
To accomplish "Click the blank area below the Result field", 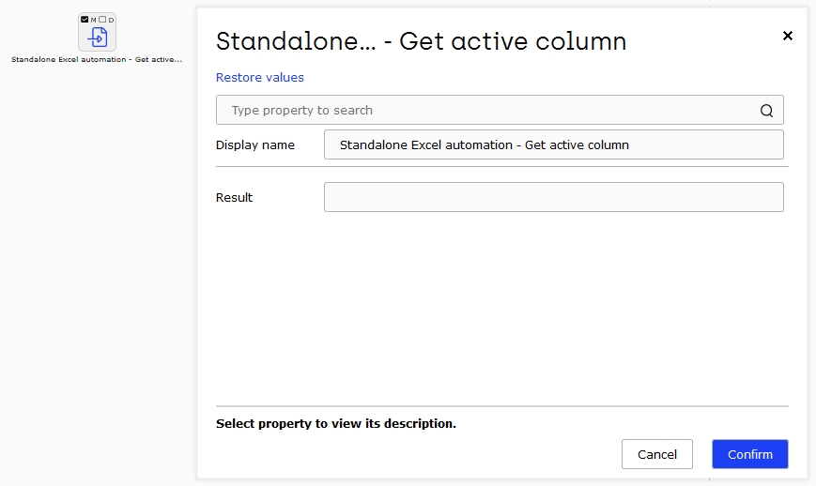I will (502, 307).
